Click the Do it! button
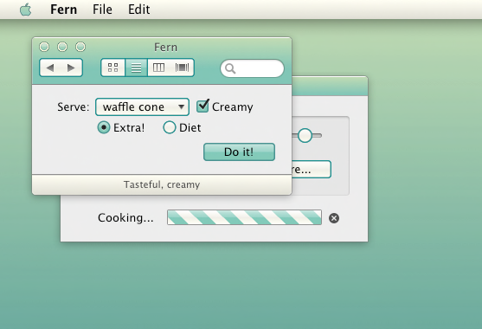Viewport: 482px width, 329px height. click(239, 152)
